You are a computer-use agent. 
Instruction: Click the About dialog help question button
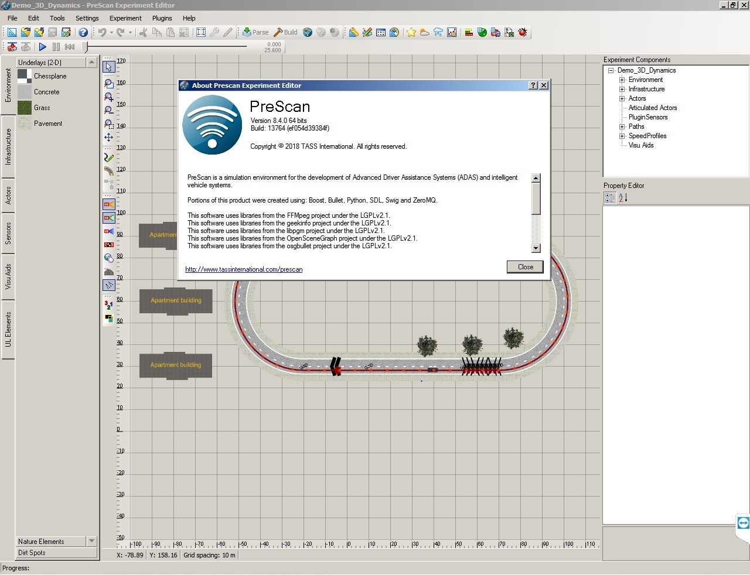pyautogui.click(x=533, y=85)
